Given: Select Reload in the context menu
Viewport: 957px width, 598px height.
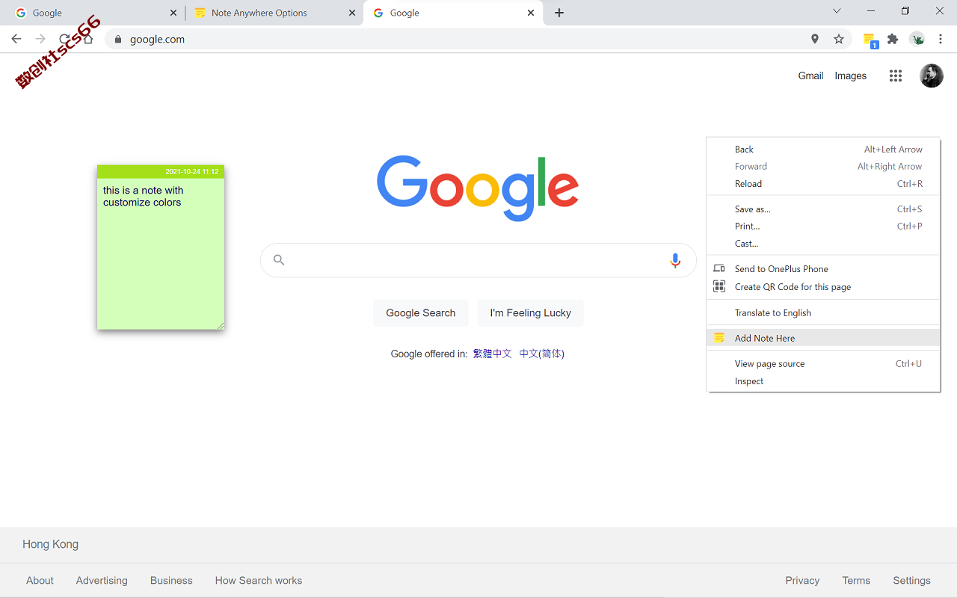Looking at the screenshot, I should tap(823, 184).
